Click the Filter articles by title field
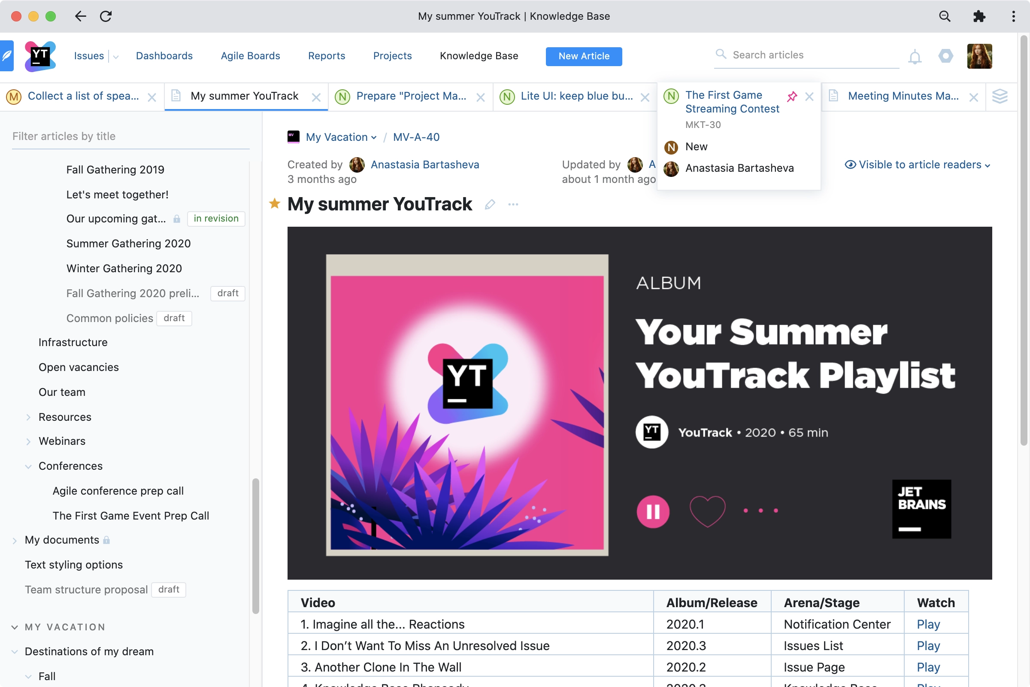 point(130,137)
